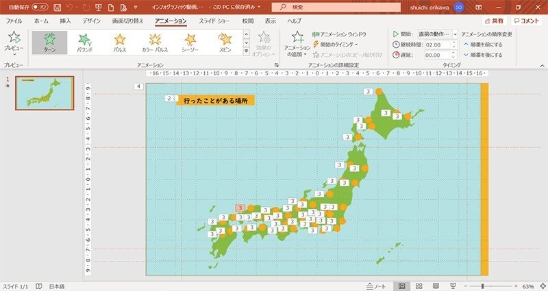
Task: Choose the パルス emphasis effect
Action: [119, 42]
